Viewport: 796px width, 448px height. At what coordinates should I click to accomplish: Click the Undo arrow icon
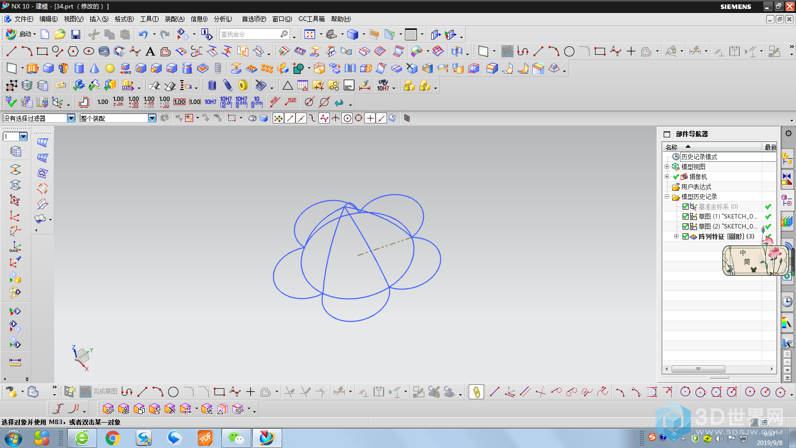143,34
